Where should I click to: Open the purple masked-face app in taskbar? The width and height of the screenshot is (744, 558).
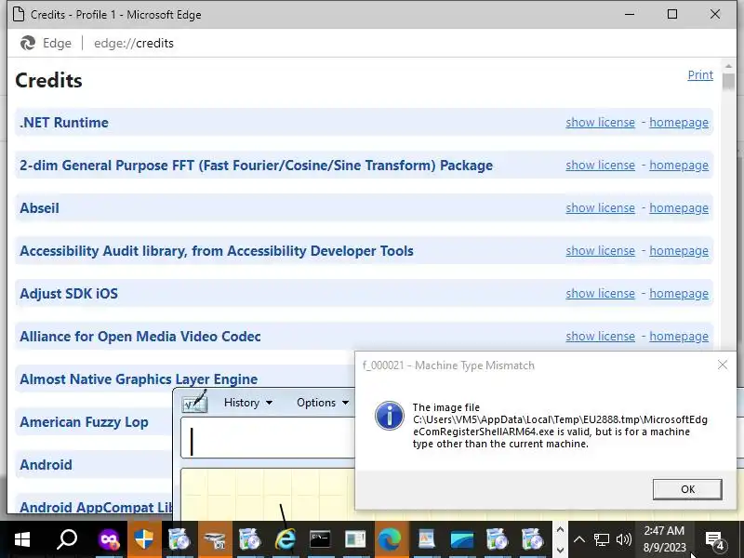click(109, 539)
